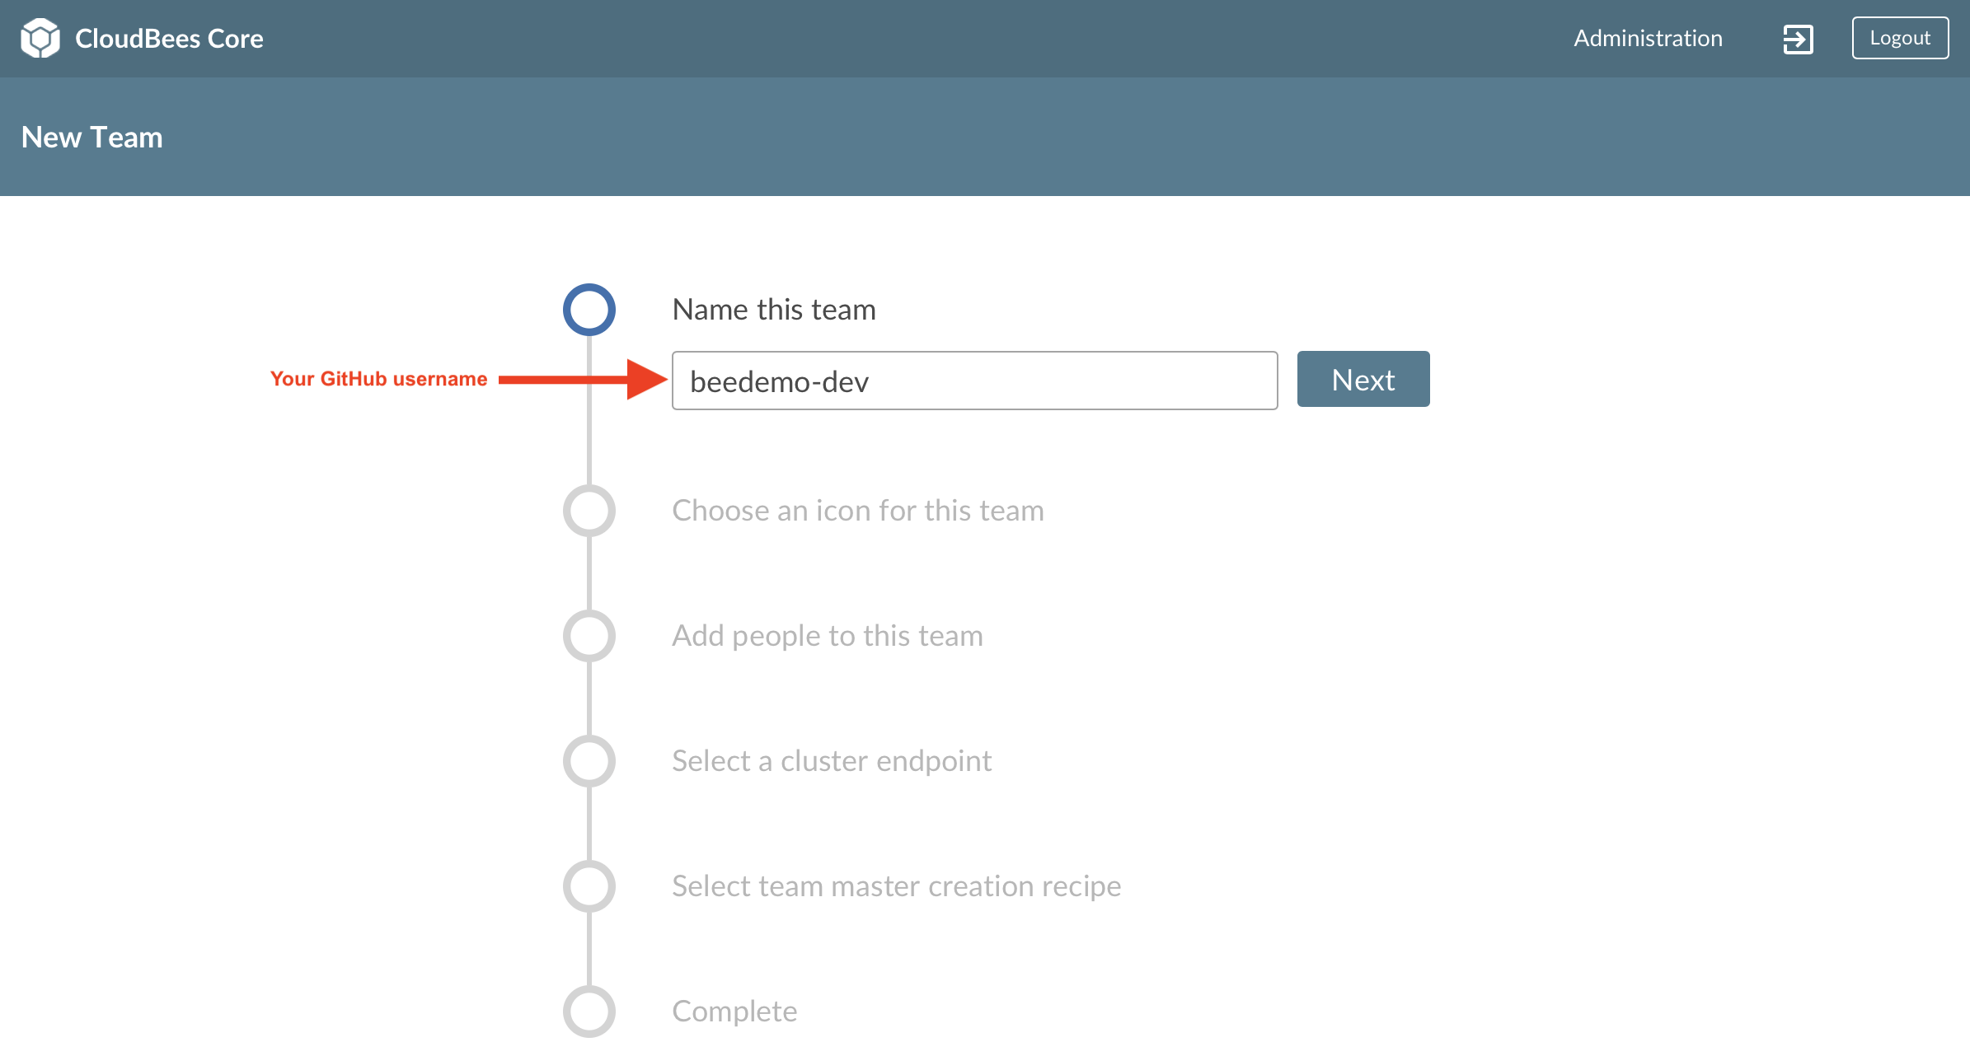Click the Next button

pyautogui.click(x=1363, y=379)
